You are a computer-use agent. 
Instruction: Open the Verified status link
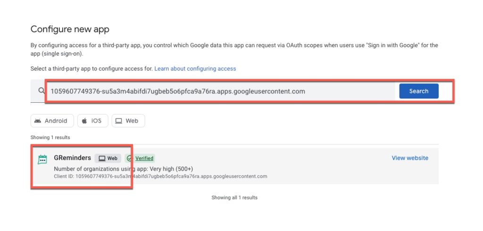click(x=144, y=158)
